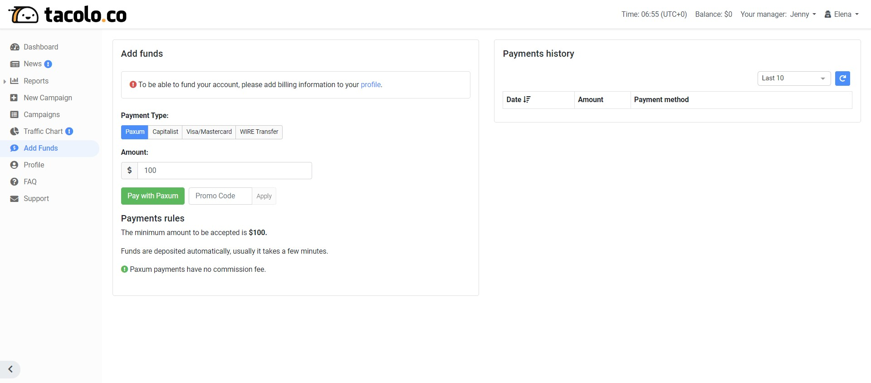
Task: Collapse the sidebar with the chevron arrow
Action: coord(10,369)
